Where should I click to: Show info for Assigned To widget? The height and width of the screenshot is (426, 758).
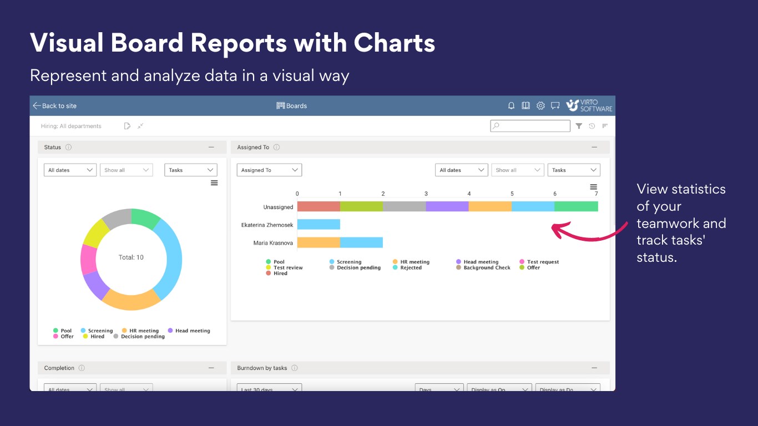pos(276,148)
